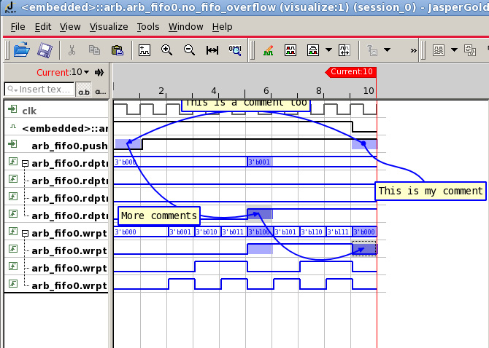Click the 3'b111 wrptr value cell
The height and width of the screenshot is (348, 489).
(x=339, y=232)
